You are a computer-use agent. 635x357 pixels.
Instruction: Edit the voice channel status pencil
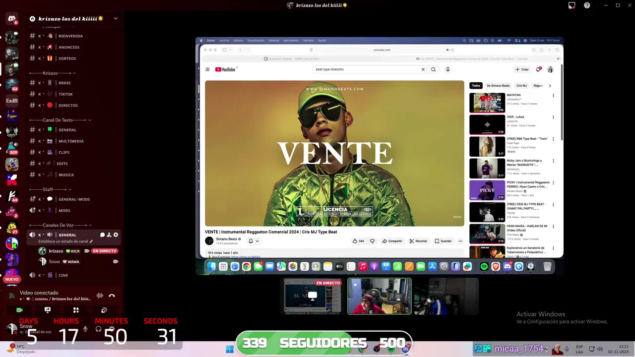[91, 241]
